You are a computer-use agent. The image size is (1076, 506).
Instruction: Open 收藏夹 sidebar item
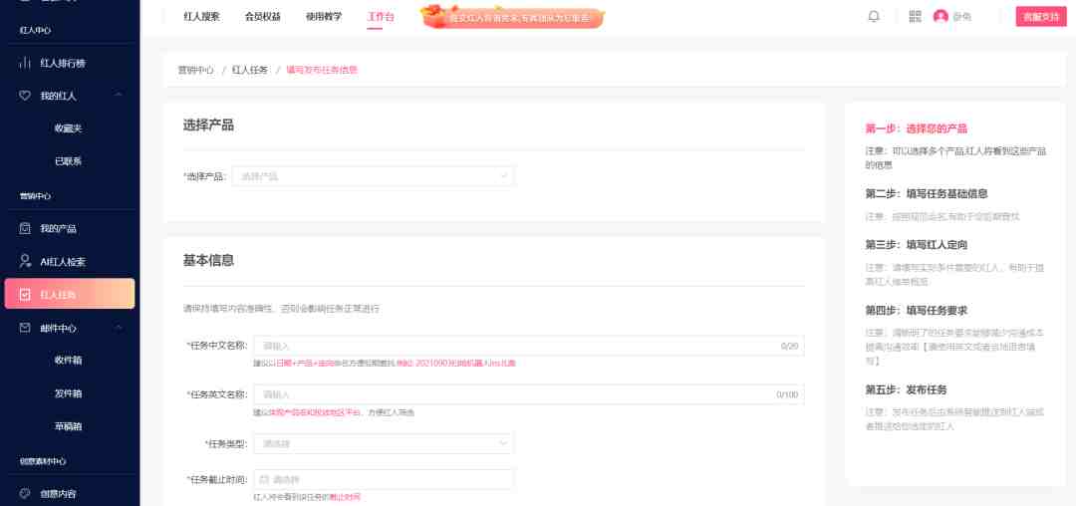click(69, 128)
